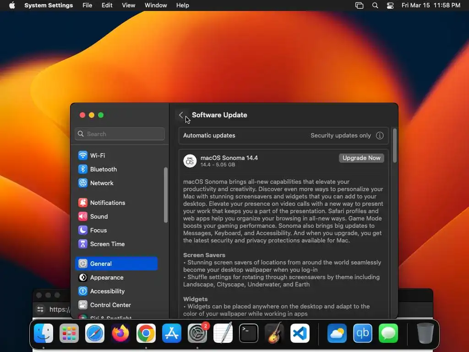The width and height of the screenshot is (469, 352).
Task: Click the "Screen Savers" section heading
Action: coord(204,255)
